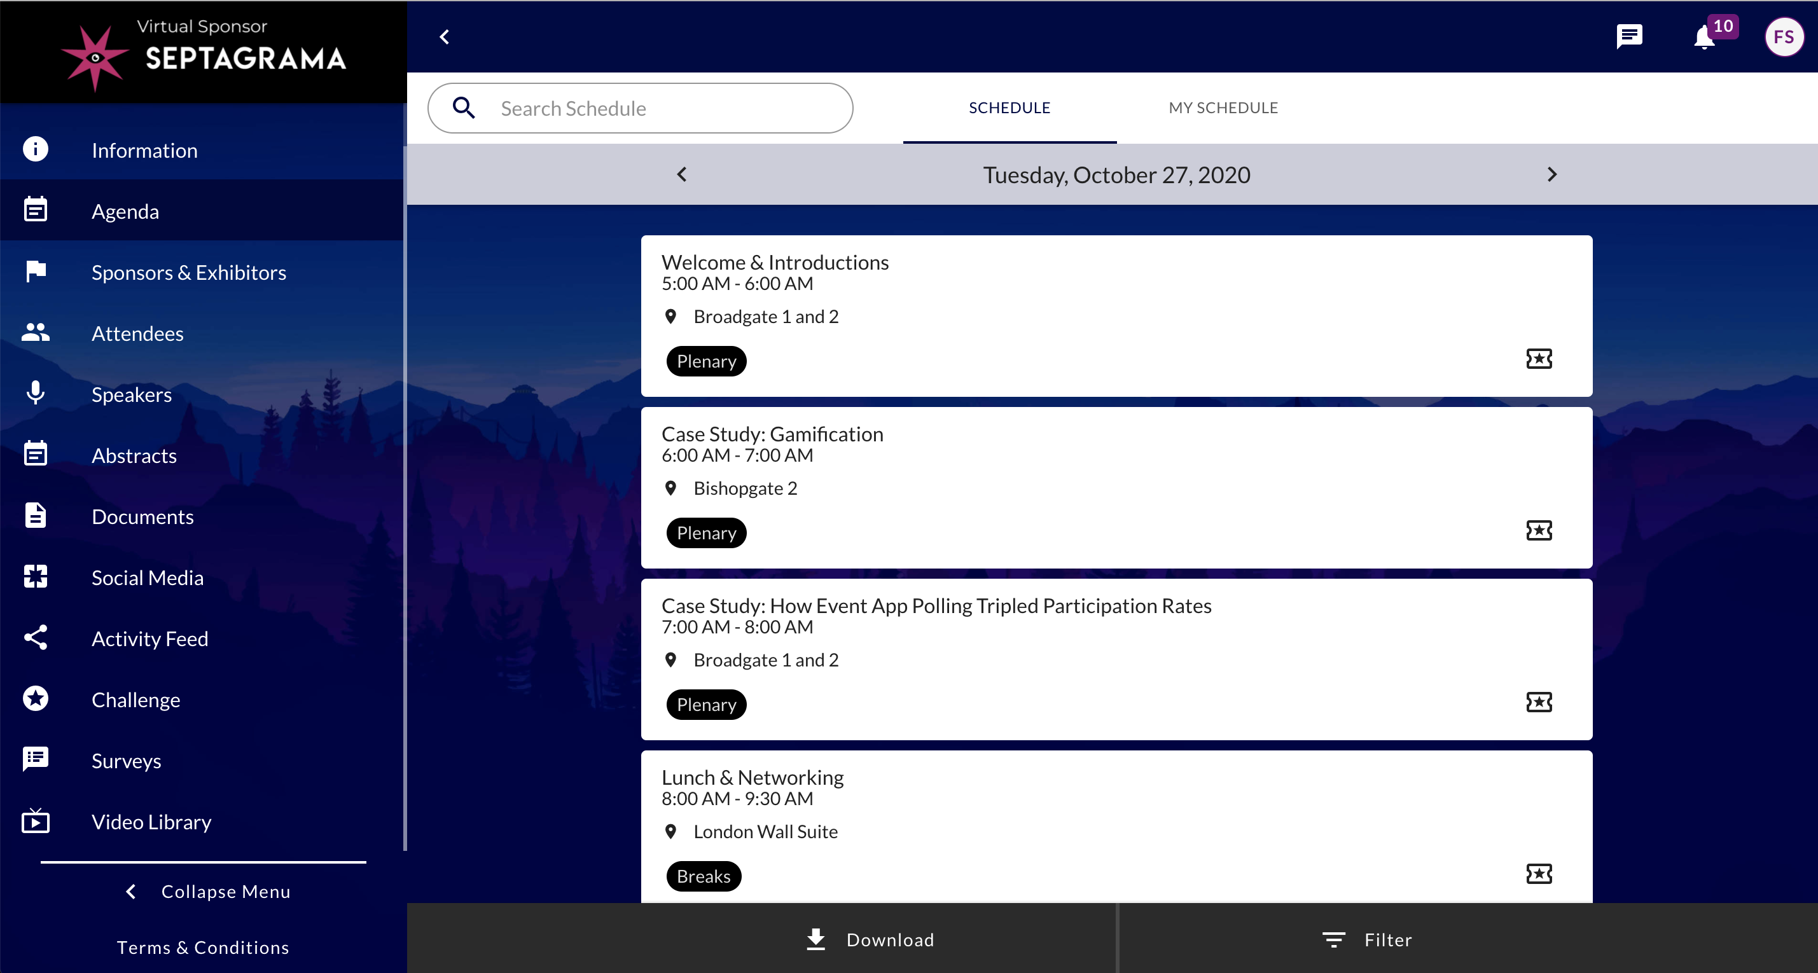Click location pin on Welcome & Introductions

(x=670, y=316)
